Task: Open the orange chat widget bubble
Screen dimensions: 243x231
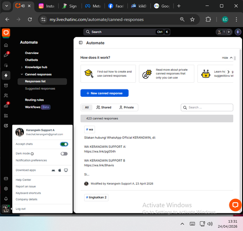Action: click(x=235, y=205)
